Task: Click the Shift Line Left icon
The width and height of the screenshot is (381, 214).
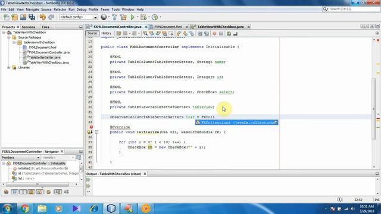Action: coord(200,33)
